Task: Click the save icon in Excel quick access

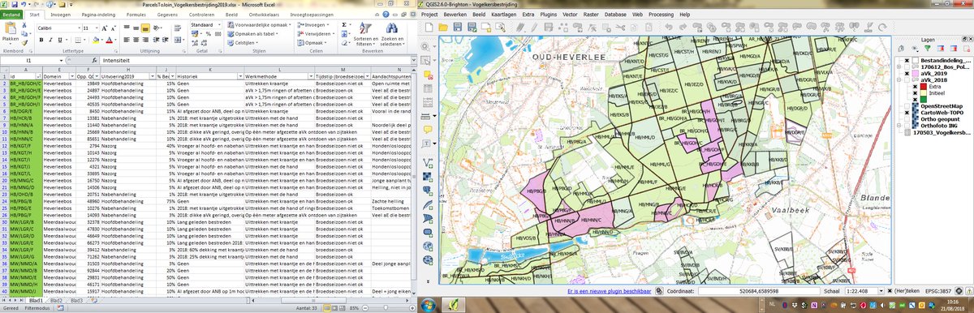Action: tap(14, 4)
